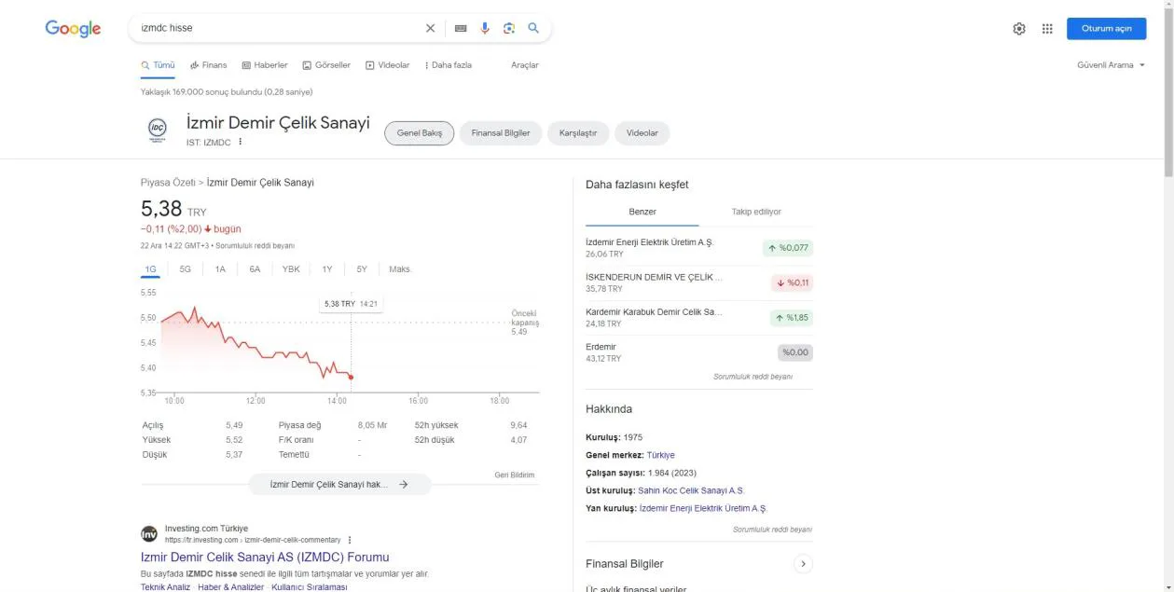Select the Genel Bakış chip
The width and height of the screenshot is (1174, 592).
(x=420, y=133)
